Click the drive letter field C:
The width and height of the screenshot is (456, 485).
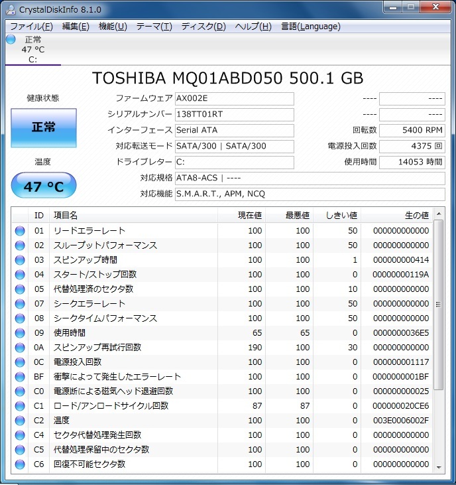[x=235, y=162]
